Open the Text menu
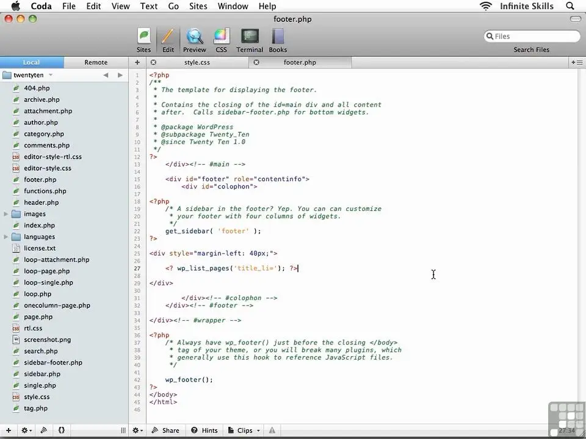Viewport: 586px width, 439px height. (x=149, y=6)
